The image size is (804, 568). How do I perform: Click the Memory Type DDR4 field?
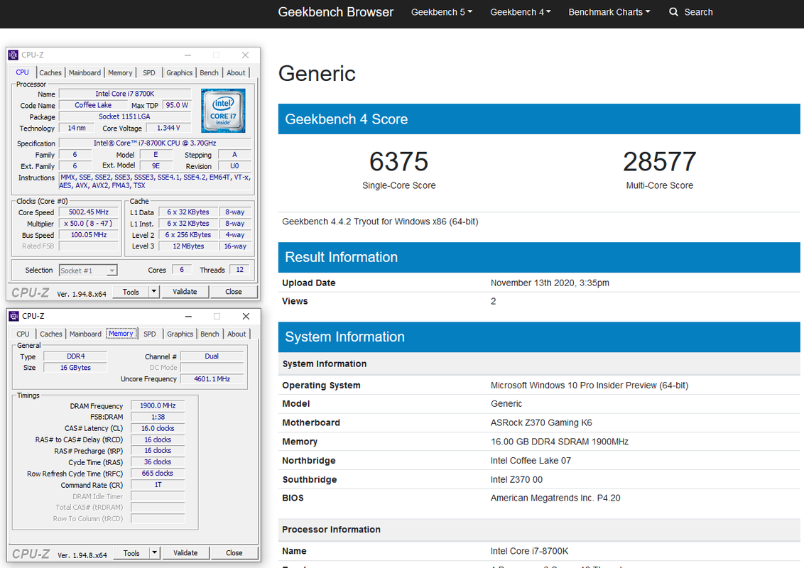pos(75,356)
